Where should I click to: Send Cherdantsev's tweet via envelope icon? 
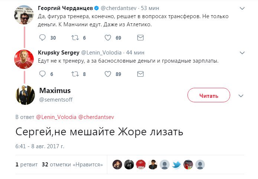(x=140, y=37)
